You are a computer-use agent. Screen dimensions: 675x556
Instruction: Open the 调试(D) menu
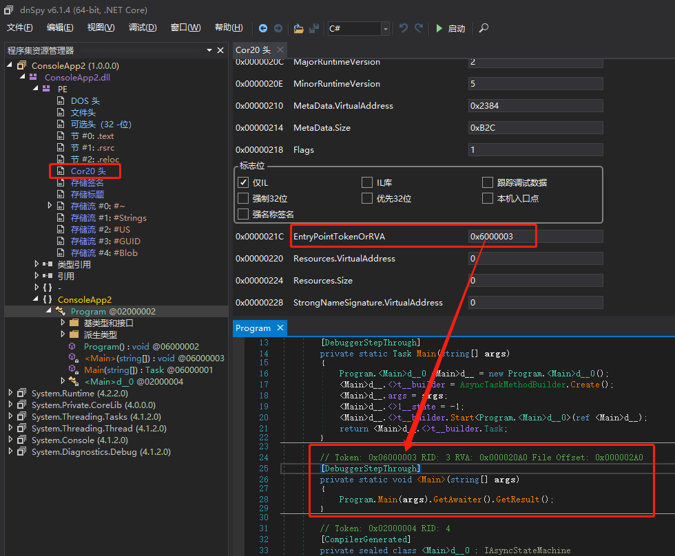point(143,28)
